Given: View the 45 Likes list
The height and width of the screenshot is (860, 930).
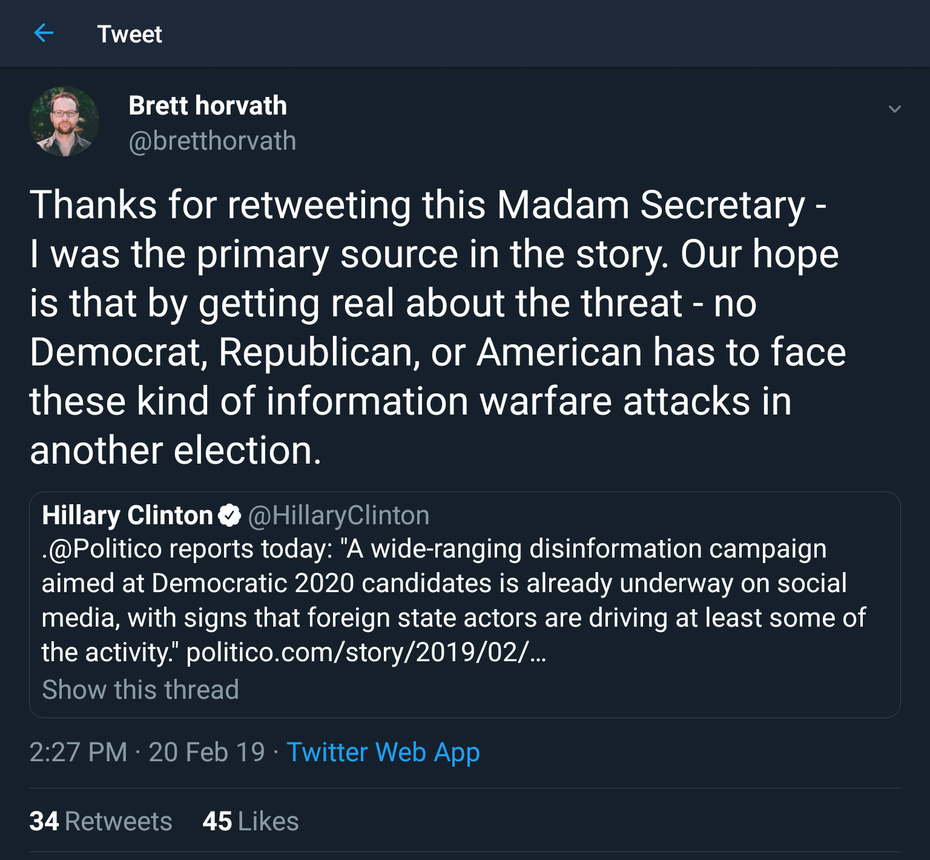Looking at the screenshot, I should pyautogui.click(x=251, y=821).
